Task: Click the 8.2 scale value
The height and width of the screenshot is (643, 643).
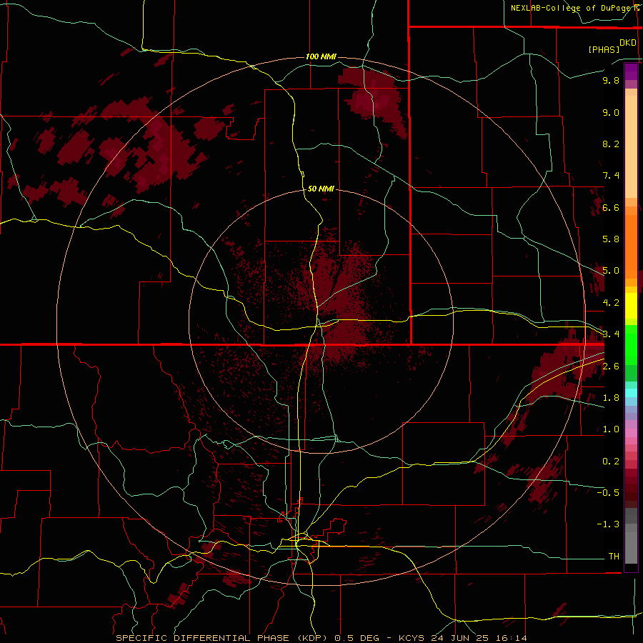Action: [x=611, y=144]
